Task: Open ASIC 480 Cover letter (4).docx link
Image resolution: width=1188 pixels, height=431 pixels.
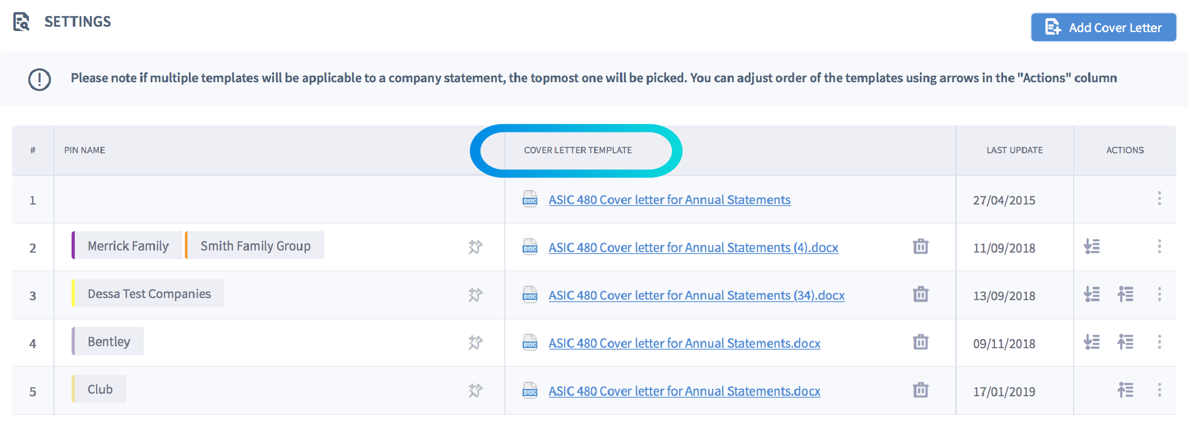Action: [693, 248]
